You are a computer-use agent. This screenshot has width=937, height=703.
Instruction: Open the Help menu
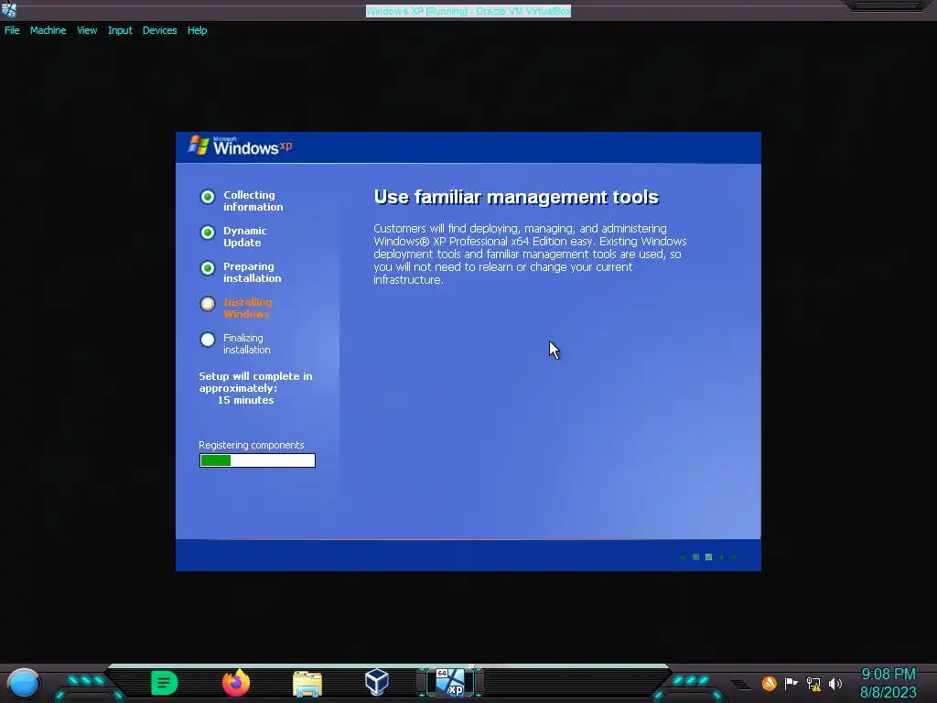(x=198, y=30)
